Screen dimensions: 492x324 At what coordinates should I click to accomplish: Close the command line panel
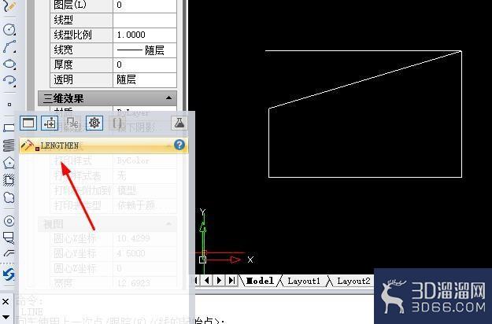[x=6, y=301]
